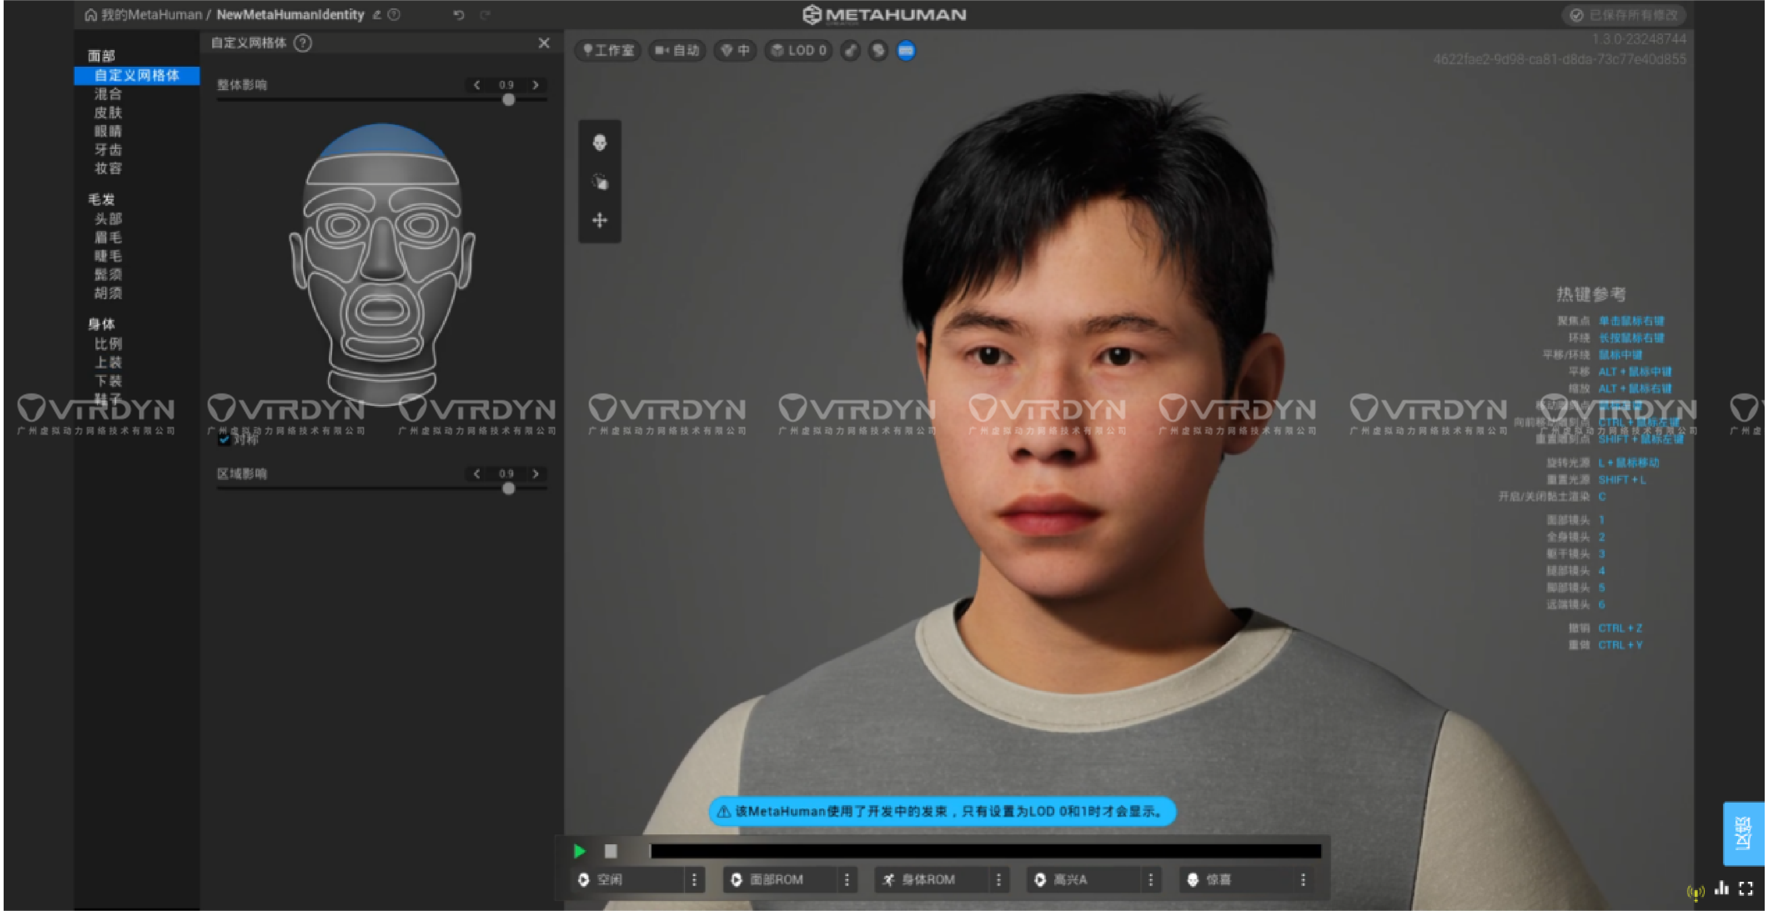The image size is (1772, 911).
Task: Open the 妆容 makeup section
Action: click(x=108, y=168)
